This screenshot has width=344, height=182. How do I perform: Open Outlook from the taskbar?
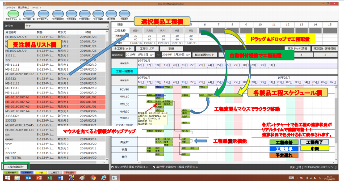point(28,178)
